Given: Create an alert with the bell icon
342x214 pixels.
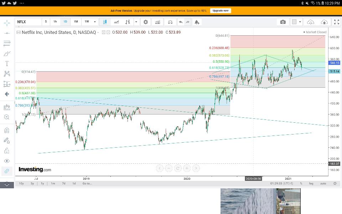Looking at the screenshot, I should [x=197, y=22].
